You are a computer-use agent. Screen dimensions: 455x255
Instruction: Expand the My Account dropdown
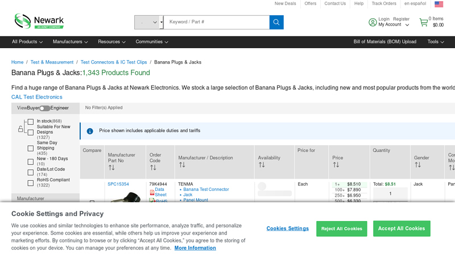coord(394,25)
